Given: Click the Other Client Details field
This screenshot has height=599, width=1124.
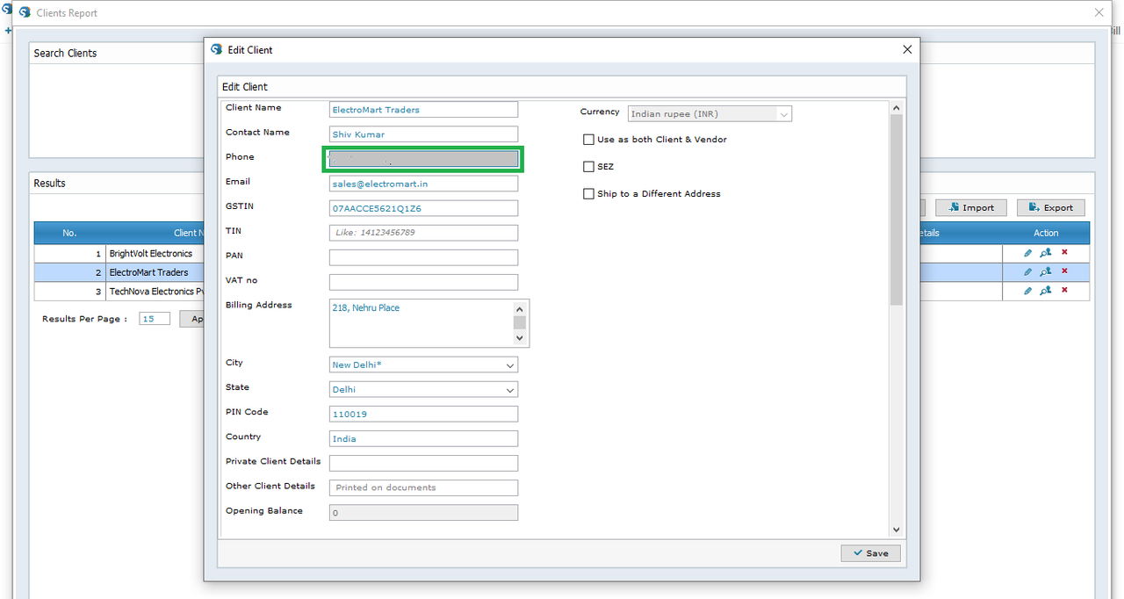Looking at the screenshot, I should (x=423, y=487).
